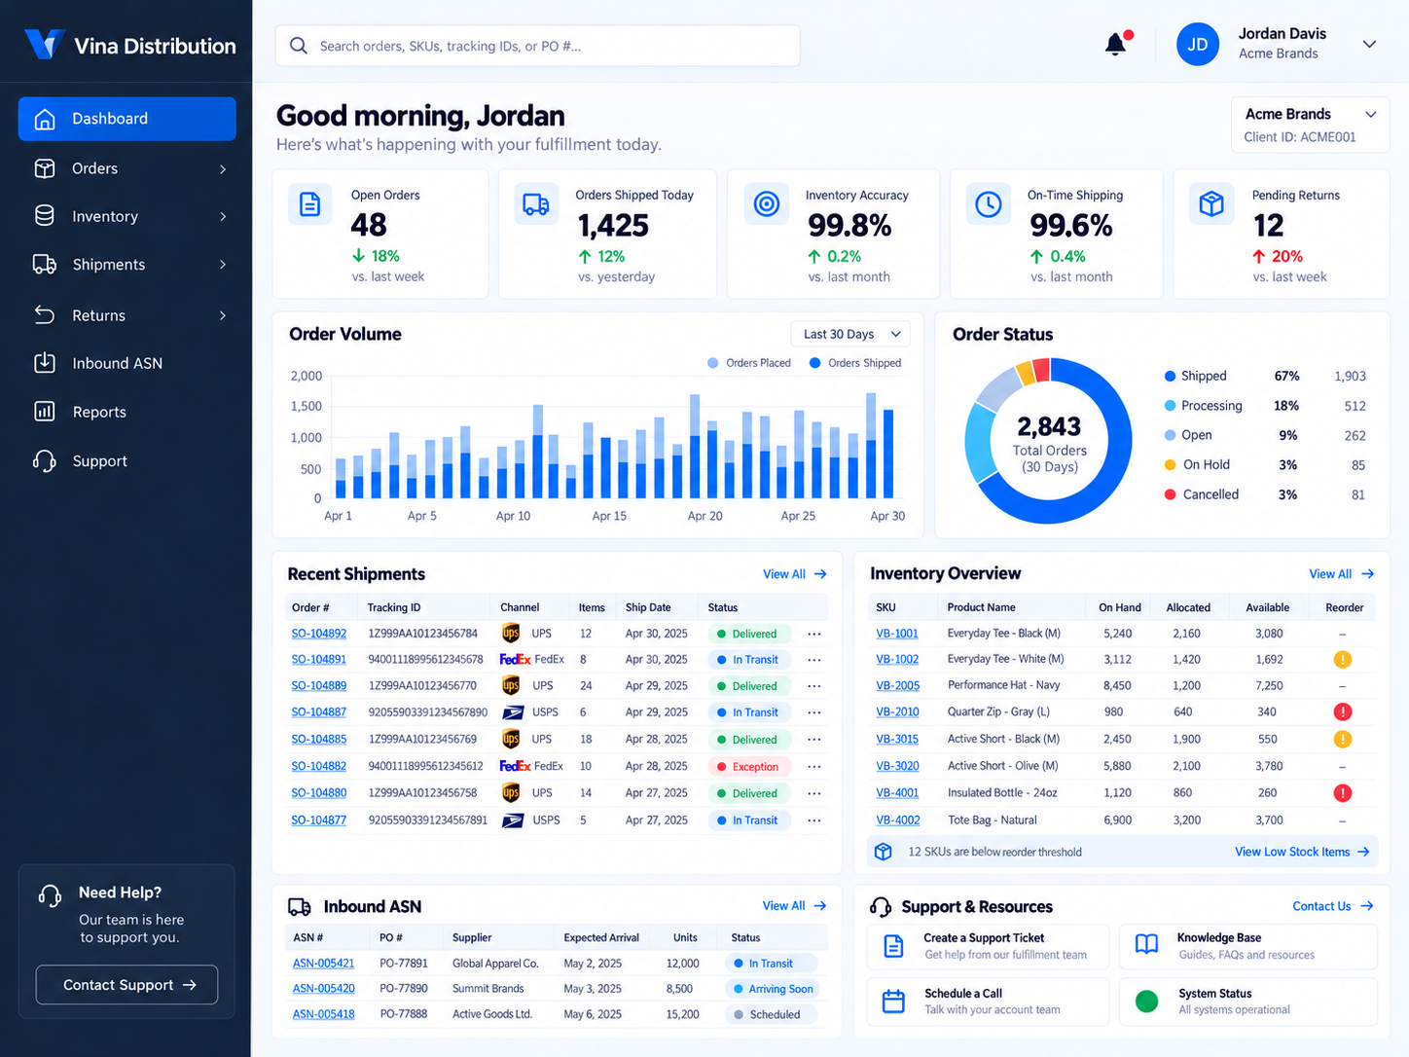Click the red reorder alert for VB-2010
The width and height of the screenshot is (1409, 1057).
point(1343,712)
